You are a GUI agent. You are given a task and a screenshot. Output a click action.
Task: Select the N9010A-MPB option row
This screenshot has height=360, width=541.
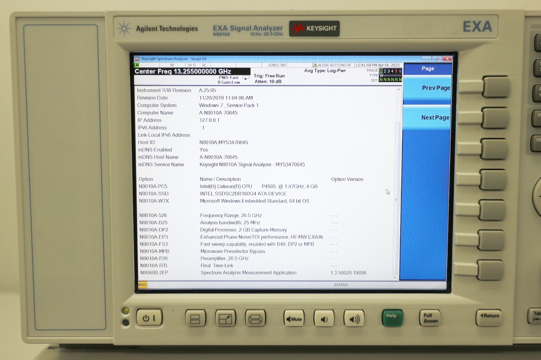pyautogui.click(x=239, y=251)
